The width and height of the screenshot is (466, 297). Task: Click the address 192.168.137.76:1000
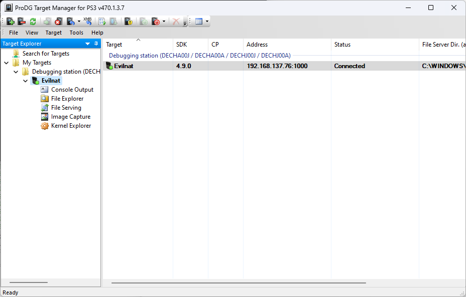coord(277,66)
